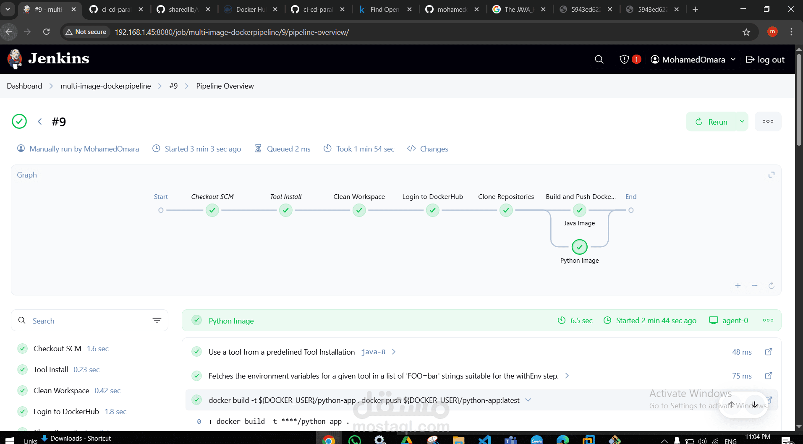This screenshot has height=444, width=803.
Task: Open the tab search dropdown
Action: [8, 9]
